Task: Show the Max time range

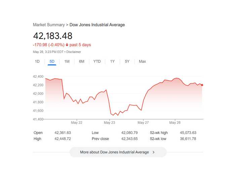Action: tap(142, 61)
